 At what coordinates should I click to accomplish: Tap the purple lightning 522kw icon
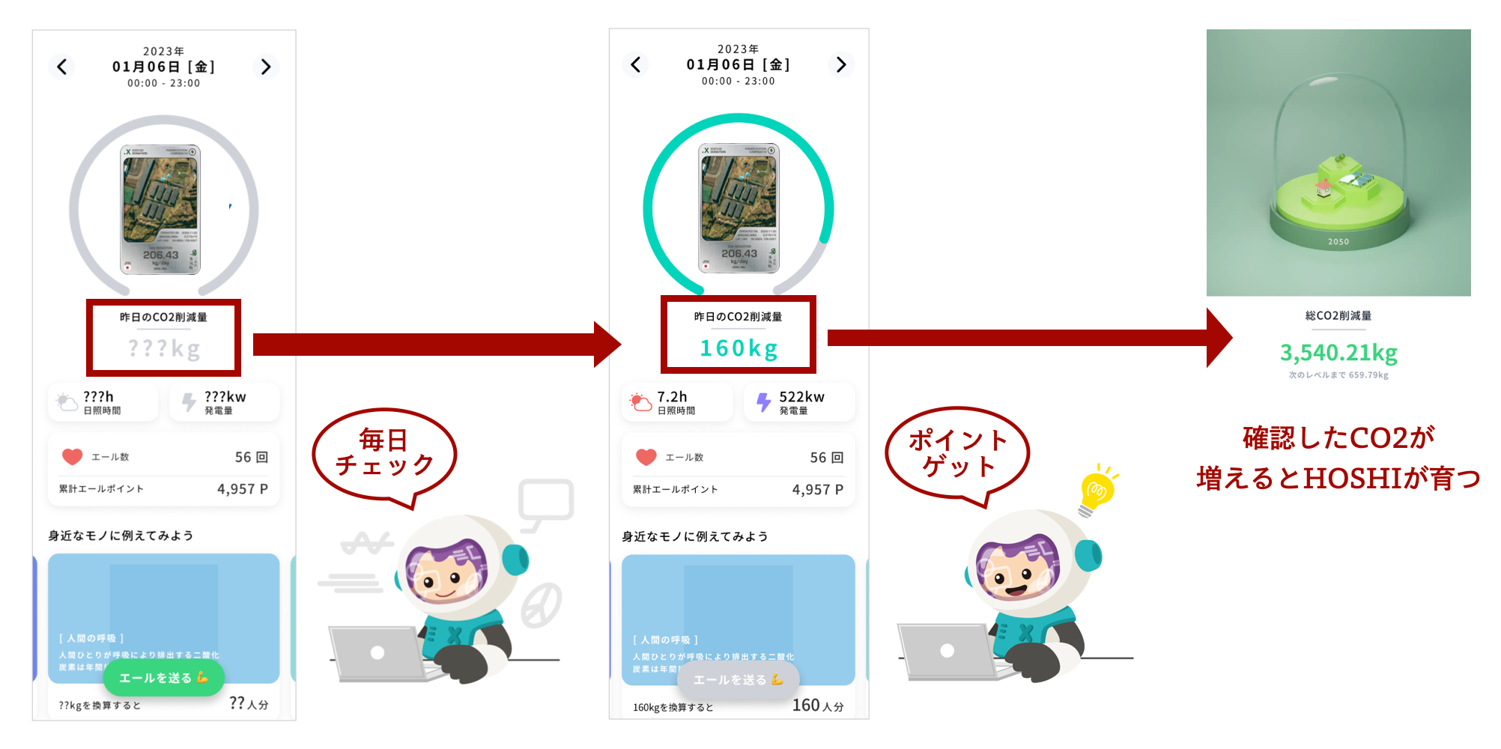(763, 402)
